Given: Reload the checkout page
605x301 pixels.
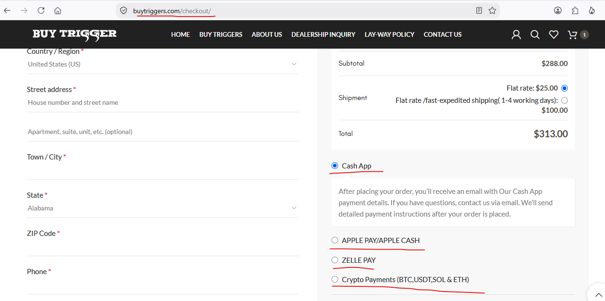Looking at the screenshot, I should (41, 10).
